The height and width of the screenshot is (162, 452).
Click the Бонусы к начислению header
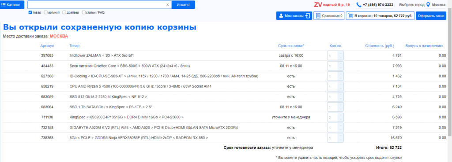(x=424, y=46)
